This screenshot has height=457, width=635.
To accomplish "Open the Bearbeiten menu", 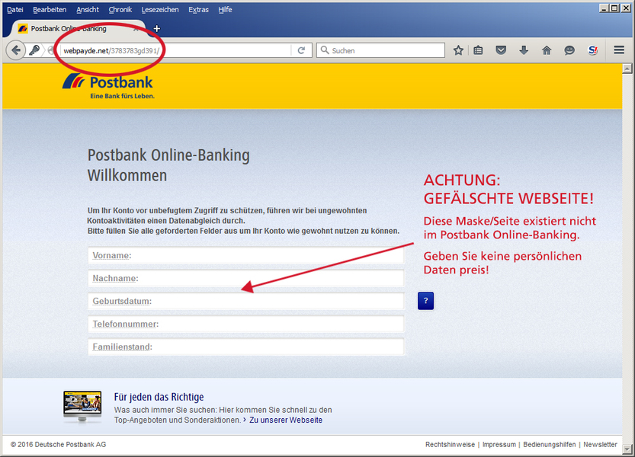I will tap(50, 9).
